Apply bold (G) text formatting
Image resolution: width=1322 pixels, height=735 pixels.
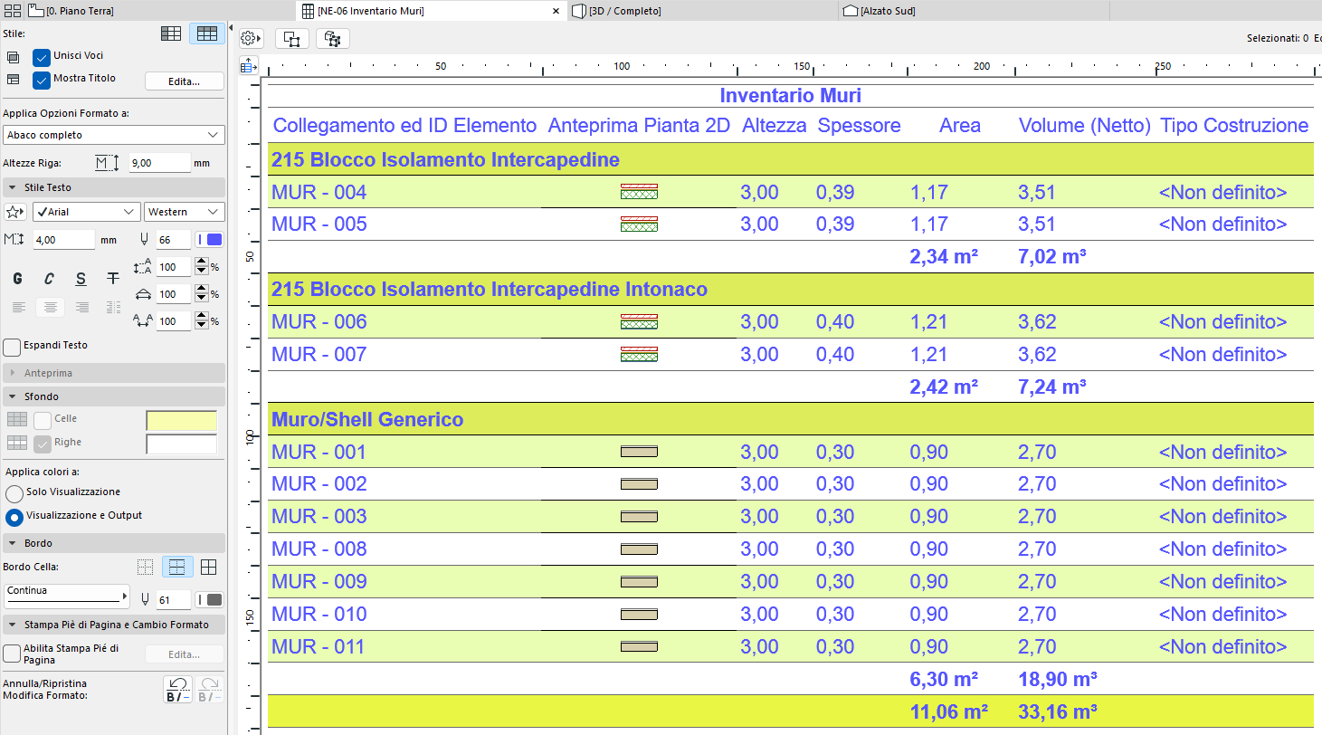pyautogui.click(x=17, y=279)
